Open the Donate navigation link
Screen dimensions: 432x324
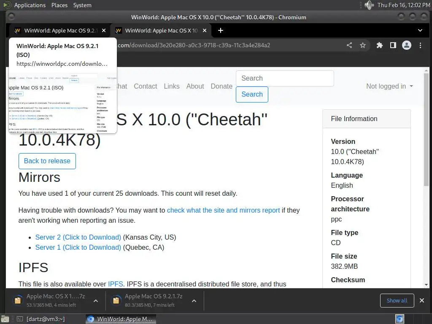(221, 86)
